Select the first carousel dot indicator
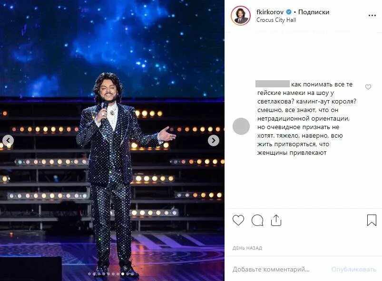 [x=89, y=274]
